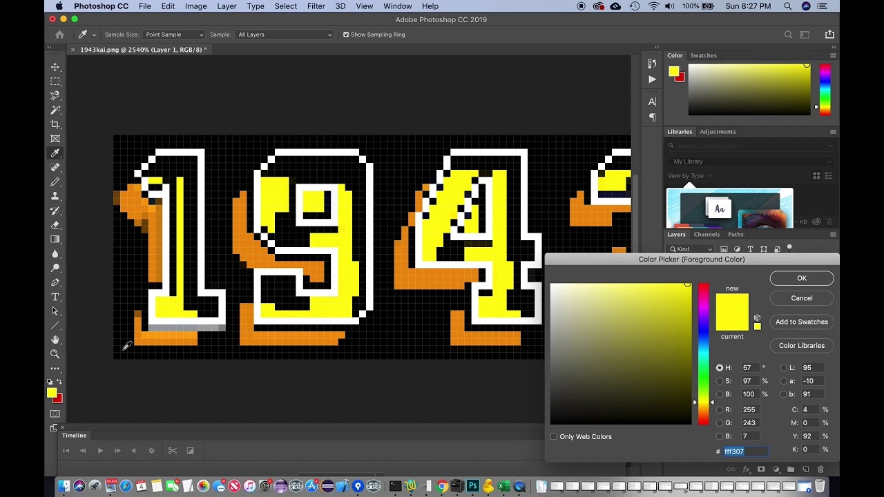
Task: Open the Sample All Layers dropdown
Action: tap(285, 35)
